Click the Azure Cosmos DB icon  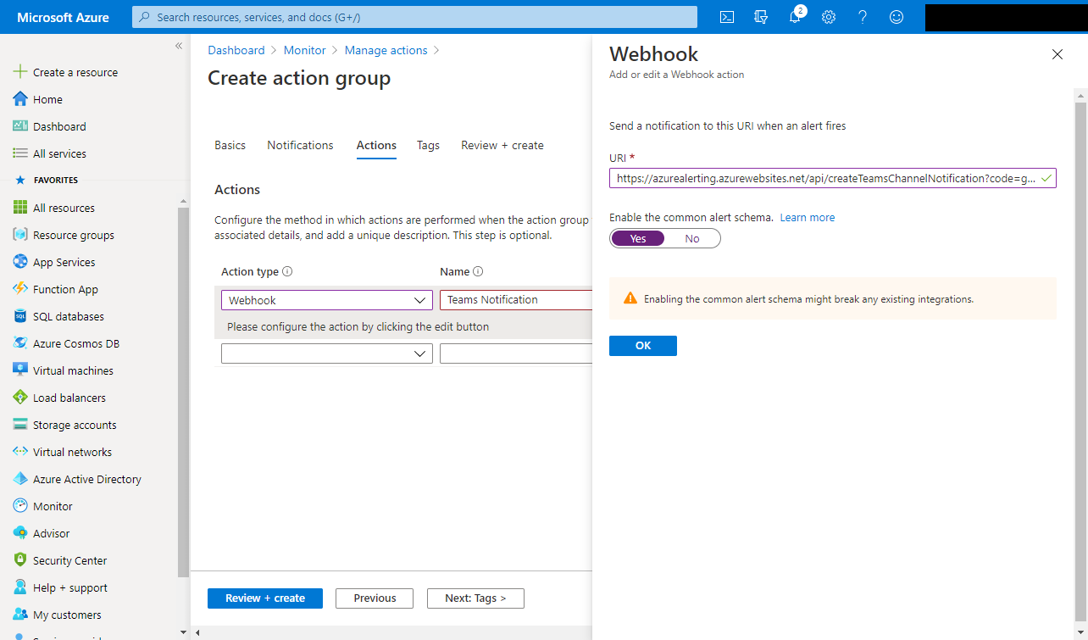coord(20,343)
